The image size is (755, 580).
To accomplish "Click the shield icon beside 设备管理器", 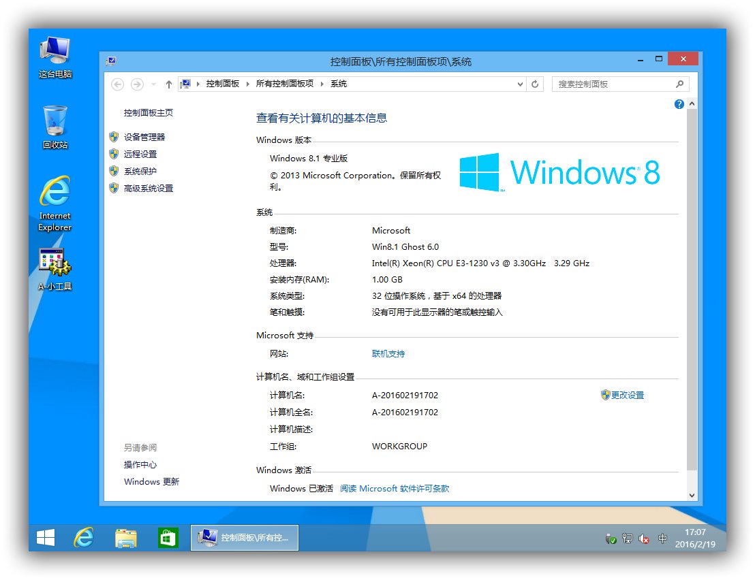I will click(x=114, y=137).
